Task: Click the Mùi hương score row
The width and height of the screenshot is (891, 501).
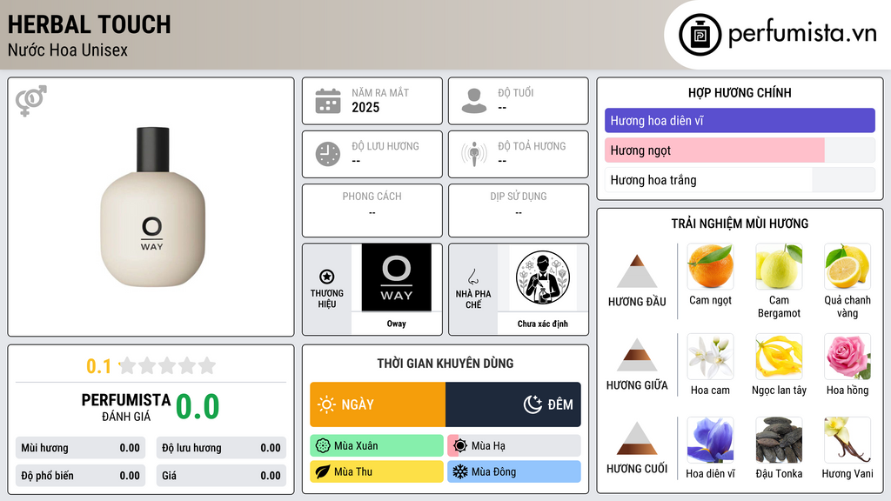Action: 80,448
